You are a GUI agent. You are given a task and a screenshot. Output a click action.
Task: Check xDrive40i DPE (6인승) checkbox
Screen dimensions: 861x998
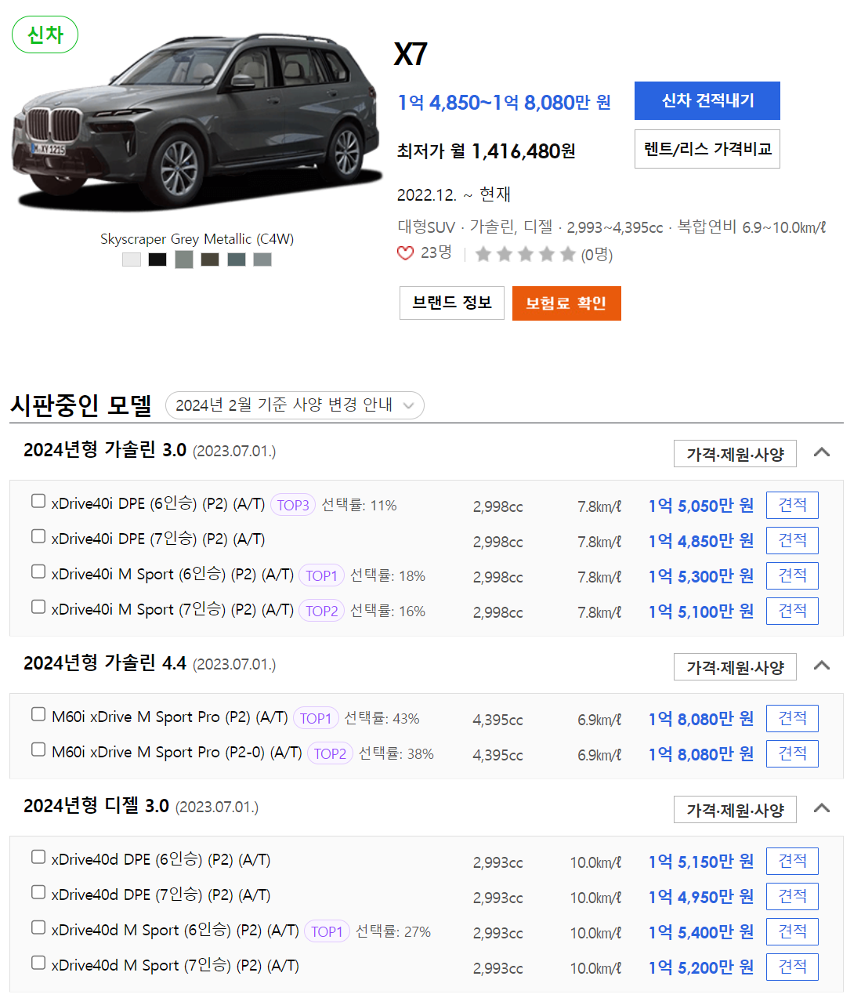coord(38,501)
